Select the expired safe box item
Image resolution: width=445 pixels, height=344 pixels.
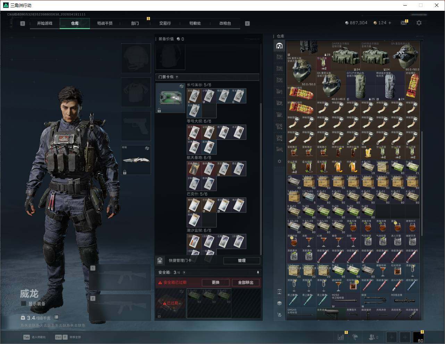(x=170, y=303)
